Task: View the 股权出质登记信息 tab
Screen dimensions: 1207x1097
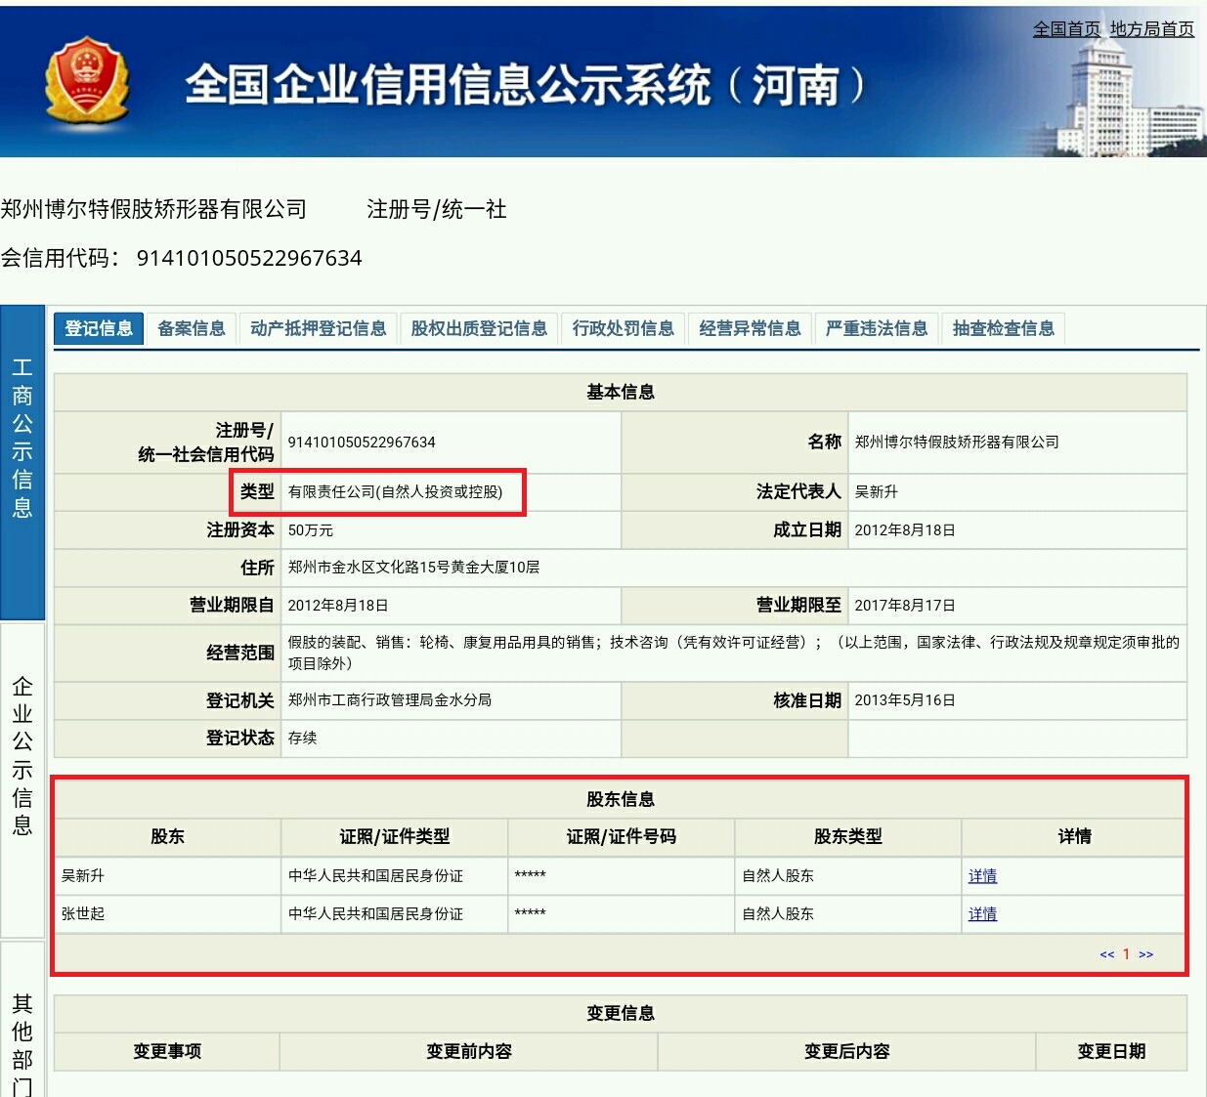Action: point(479,328)
